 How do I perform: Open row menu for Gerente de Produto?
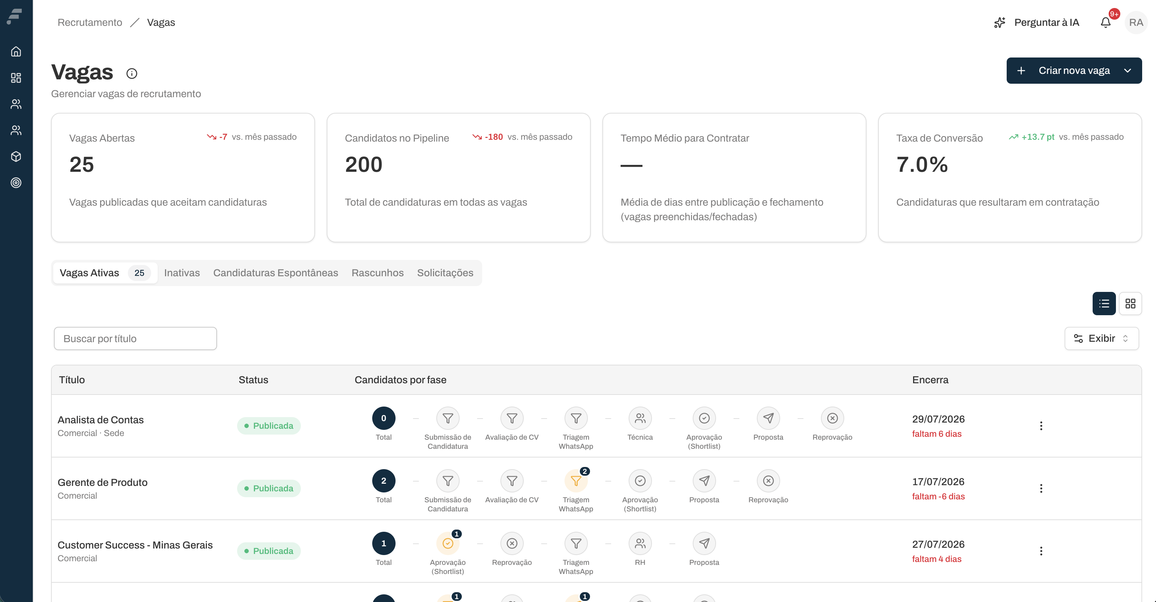[1041, 488]
